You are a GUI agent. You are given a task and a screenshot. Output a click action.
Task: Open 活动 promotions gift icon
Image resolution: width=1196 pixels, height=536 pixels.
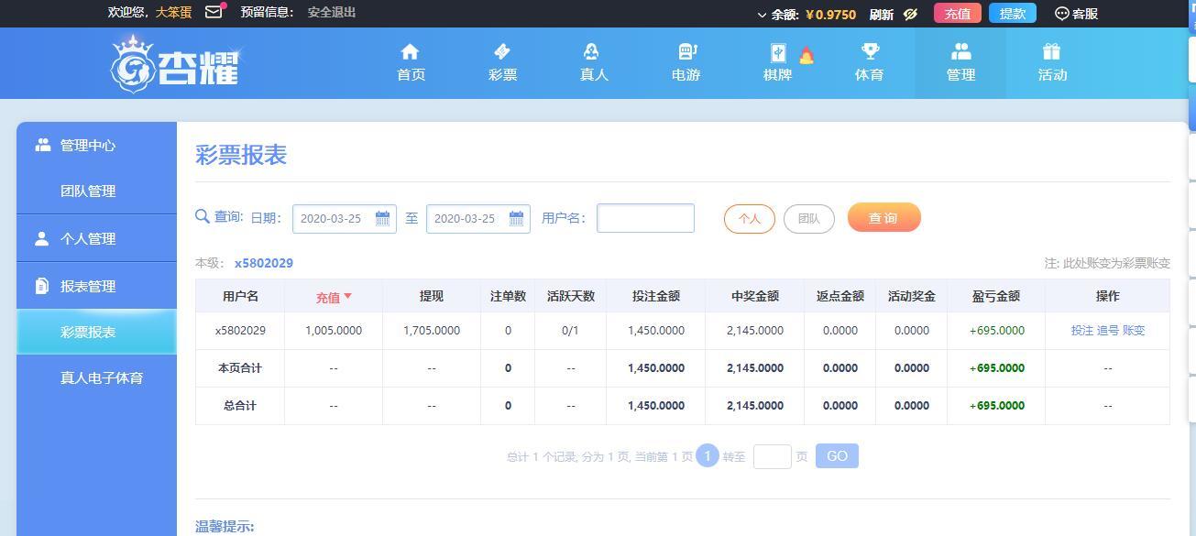coord(1052,51)
